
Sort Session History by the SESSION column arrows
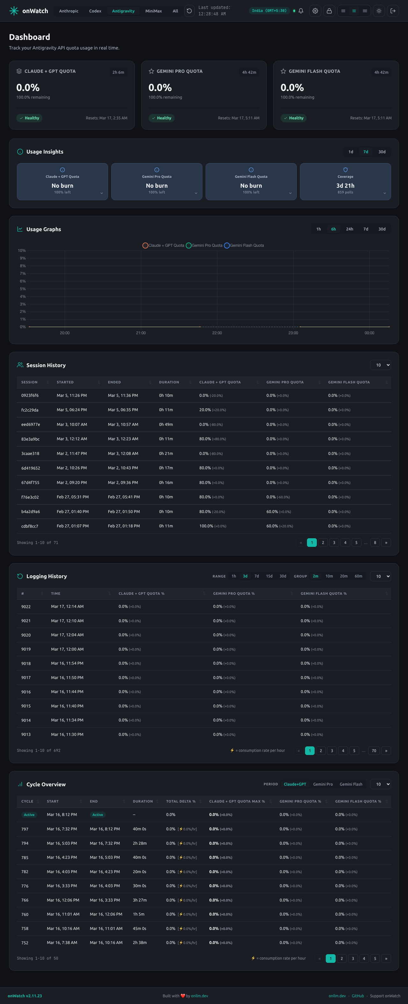tap(48, 382)
